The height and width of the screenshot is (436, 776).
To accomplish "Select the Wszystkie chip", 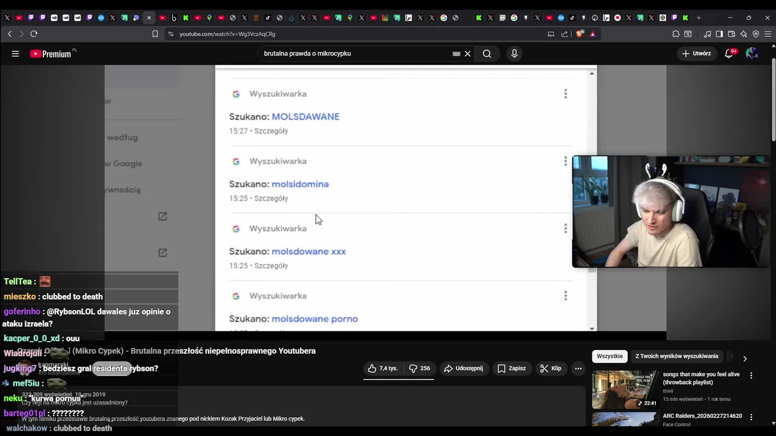I will [x=610, y=356].
